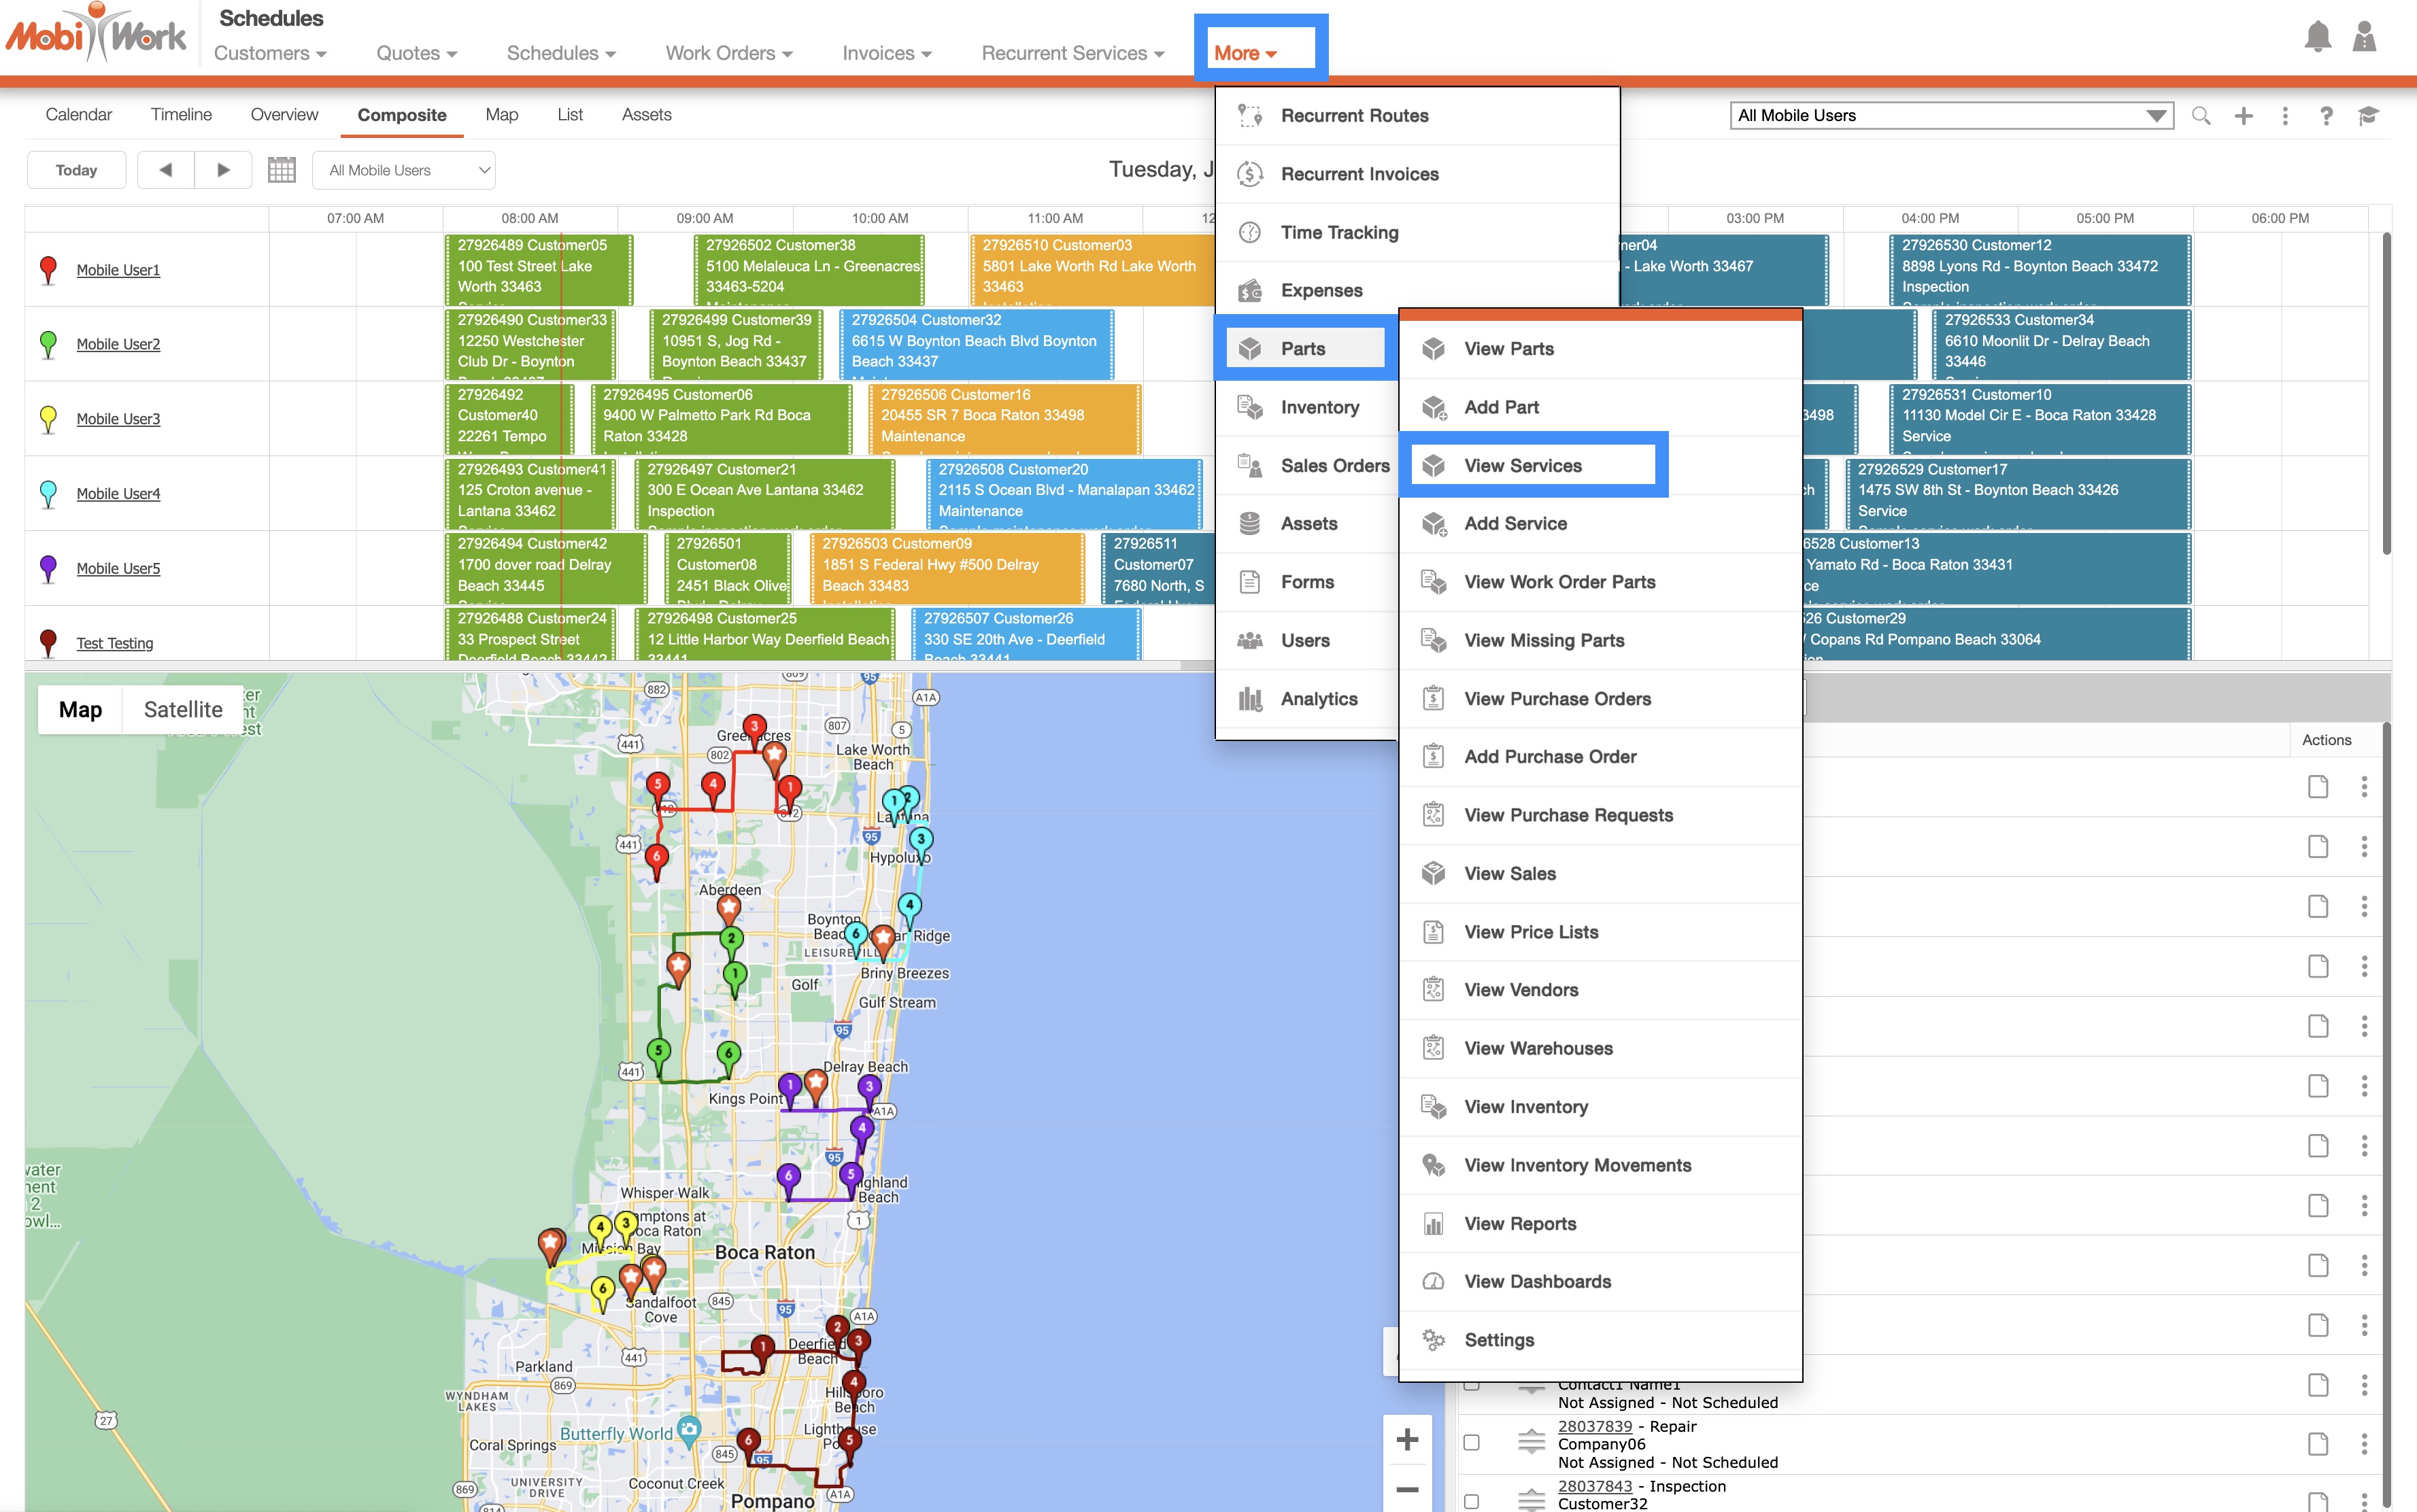
Task: Open the help question mark icon
Action: pos(2326,116)
